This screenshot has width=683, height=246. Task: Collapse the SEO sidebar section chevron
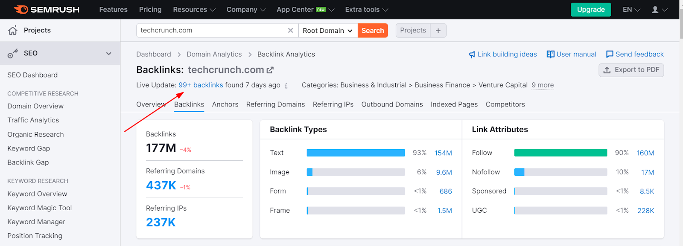click(108, 53)
